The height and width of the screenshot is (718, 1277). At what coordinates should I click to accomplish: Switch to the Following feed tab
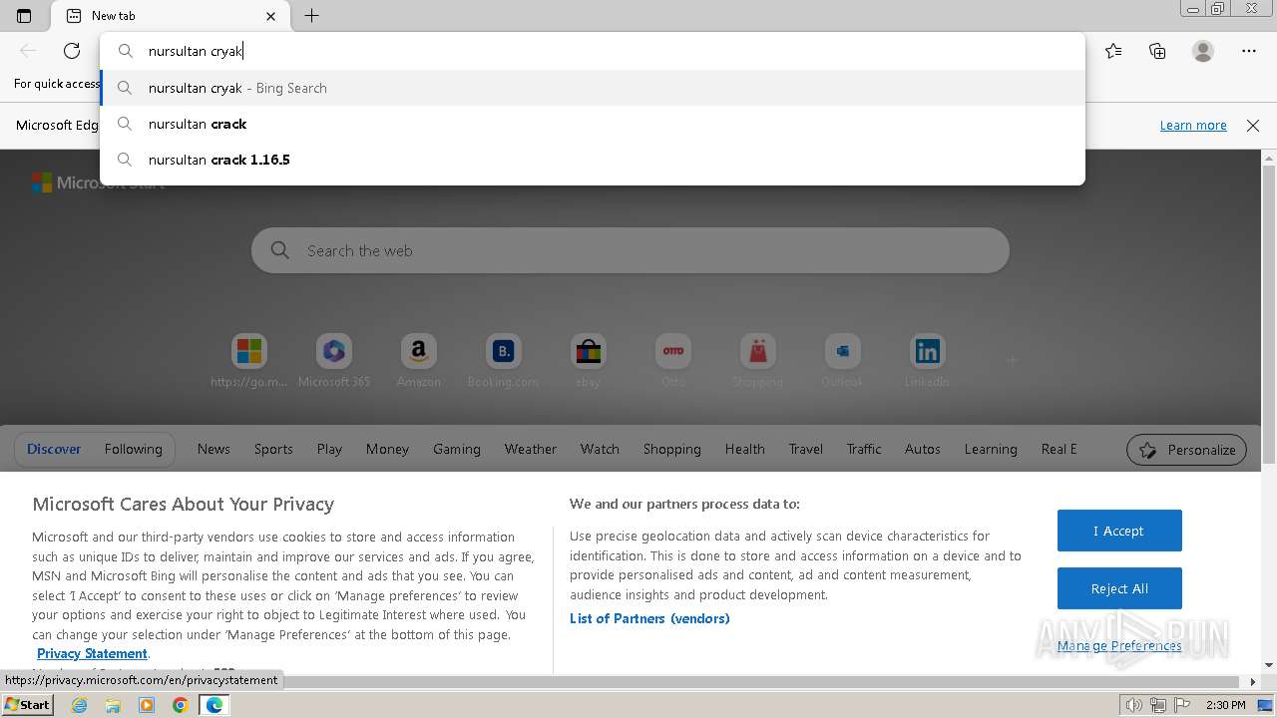point(134,449)
